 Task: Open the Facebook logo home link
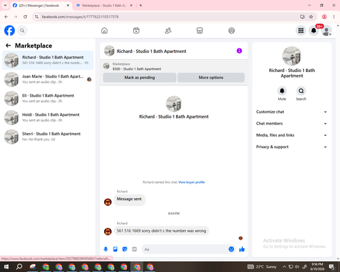click(x=10, y=31)
